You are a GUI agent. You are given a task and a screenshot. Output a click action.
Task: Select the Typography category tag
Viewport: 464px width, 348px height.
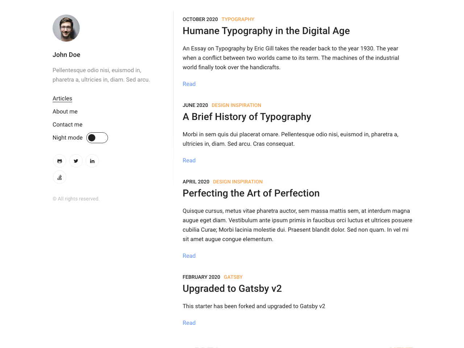point(238,19)
